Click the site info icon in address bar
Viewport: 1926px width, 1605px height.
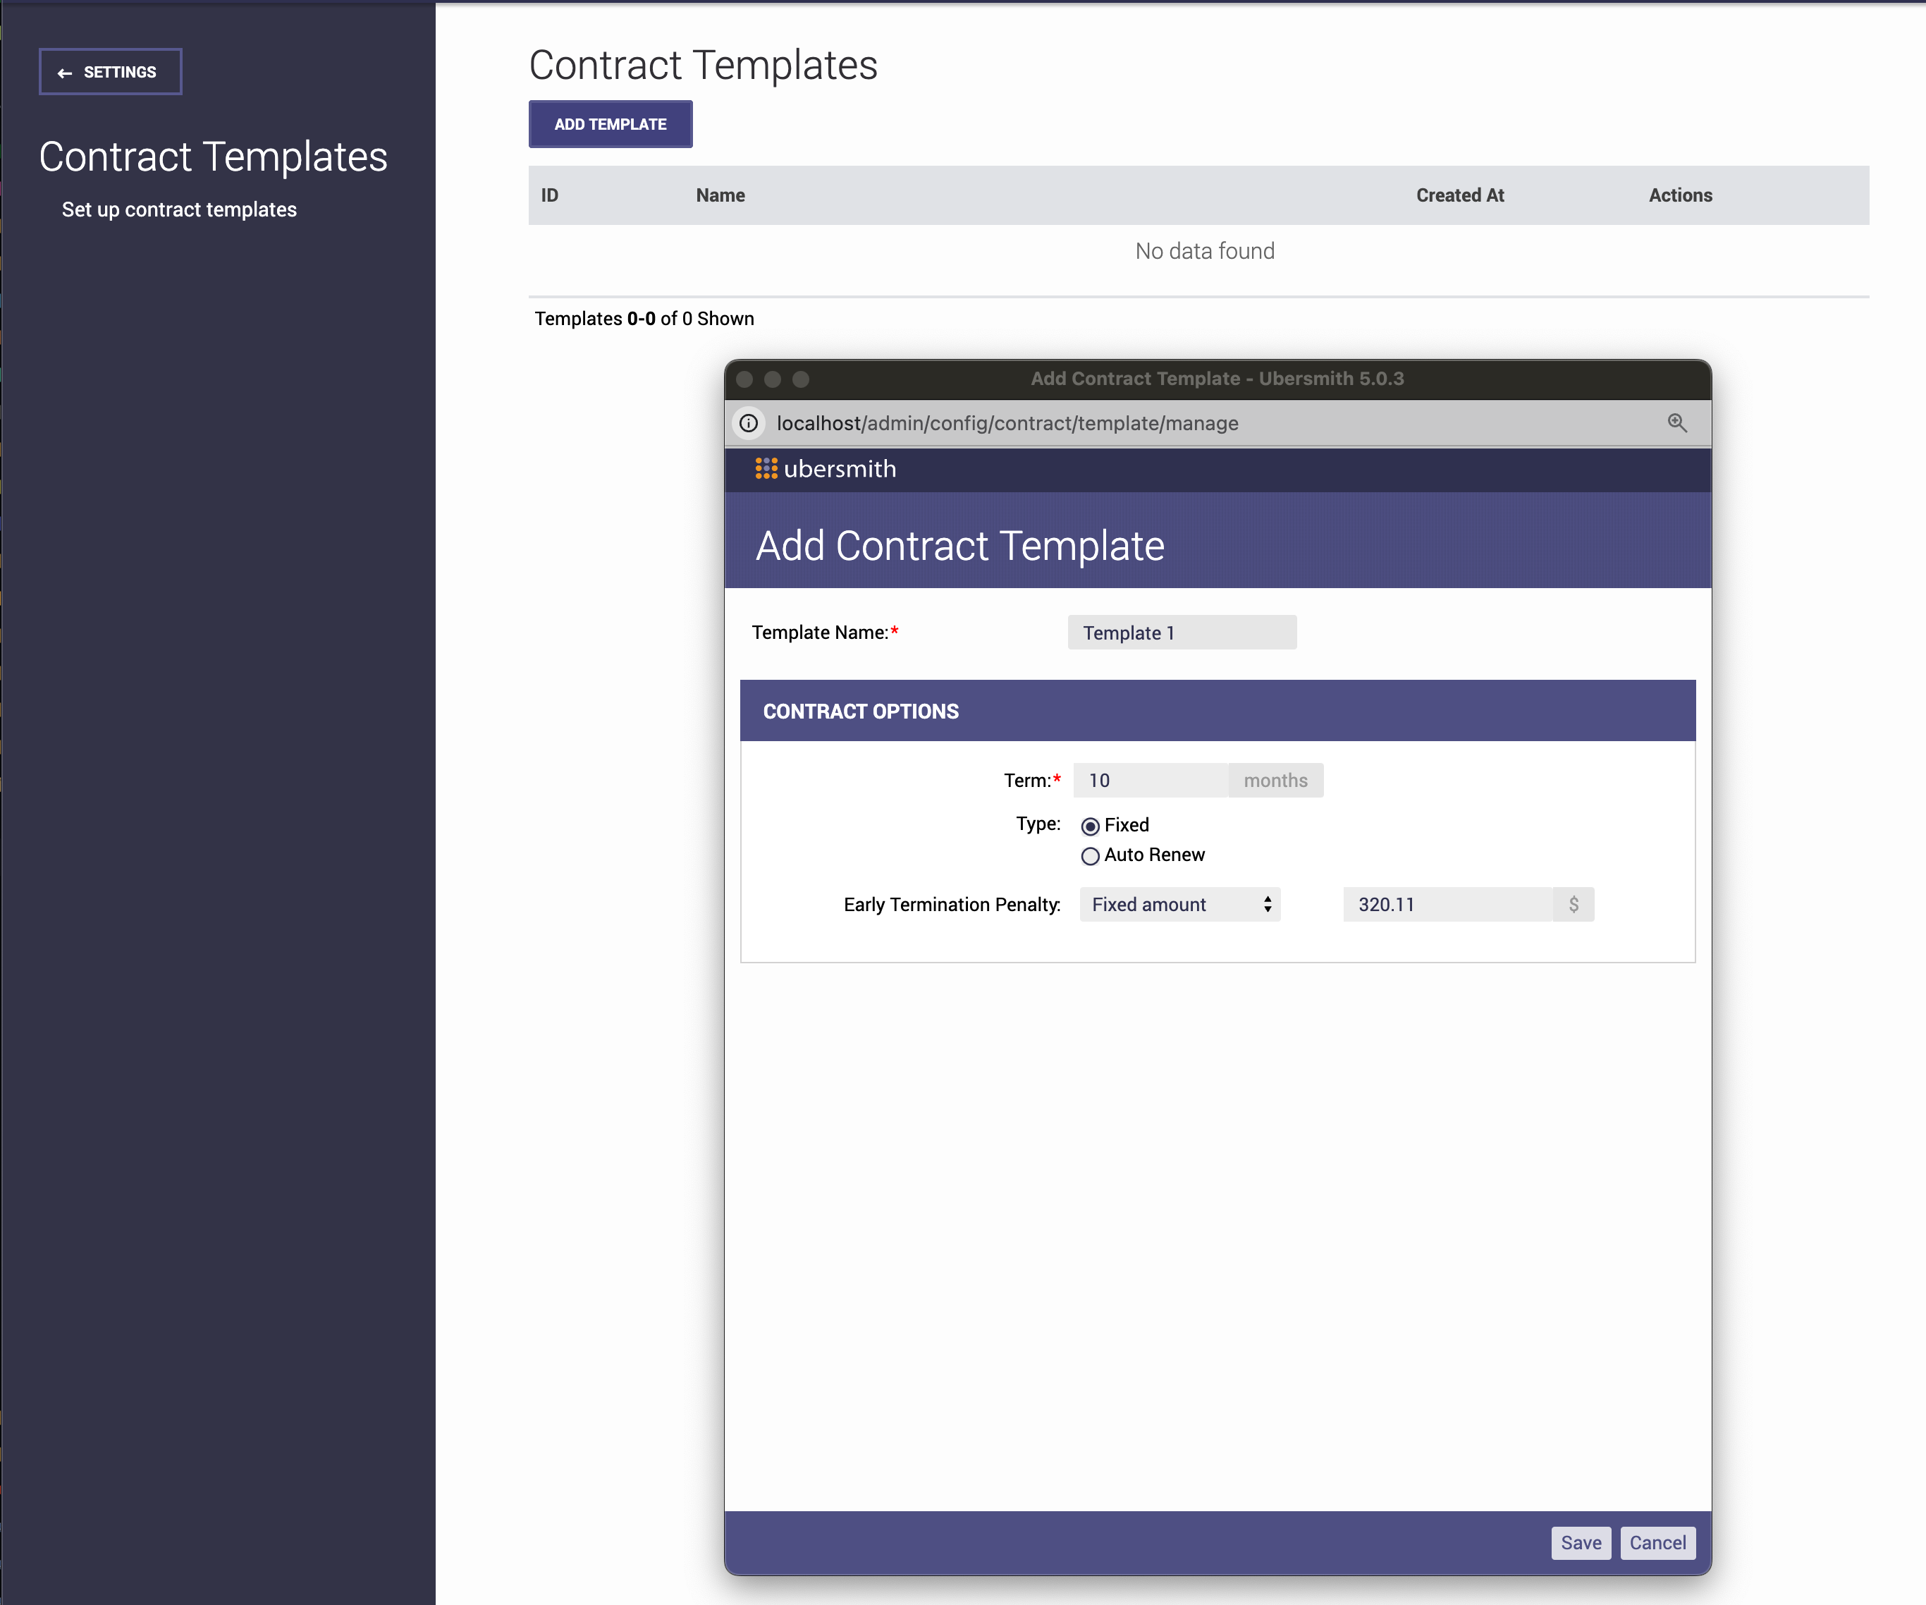749,423
